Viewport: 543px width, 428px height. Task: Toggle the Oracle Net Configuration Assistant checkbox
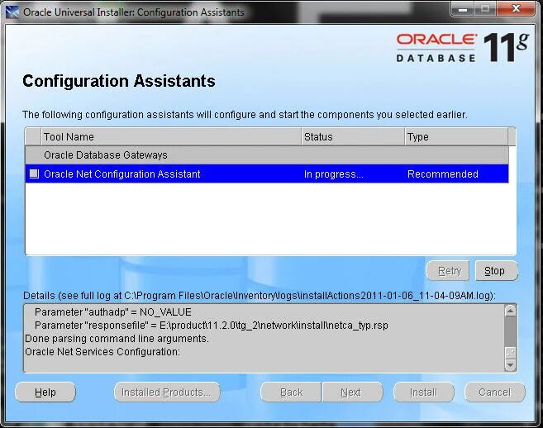pos(34,174)
